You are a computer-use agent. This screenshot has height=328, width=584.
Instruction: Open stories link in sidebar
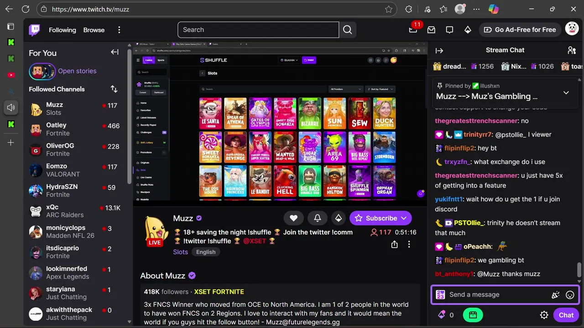pyautogui.click(x=77, y=71)
